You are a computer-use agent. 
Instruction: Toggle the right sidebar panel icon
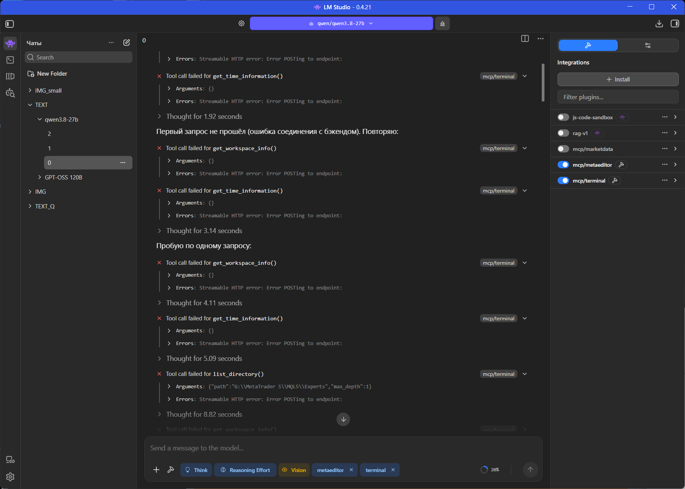pyautogui.click(x=675, y=24)
